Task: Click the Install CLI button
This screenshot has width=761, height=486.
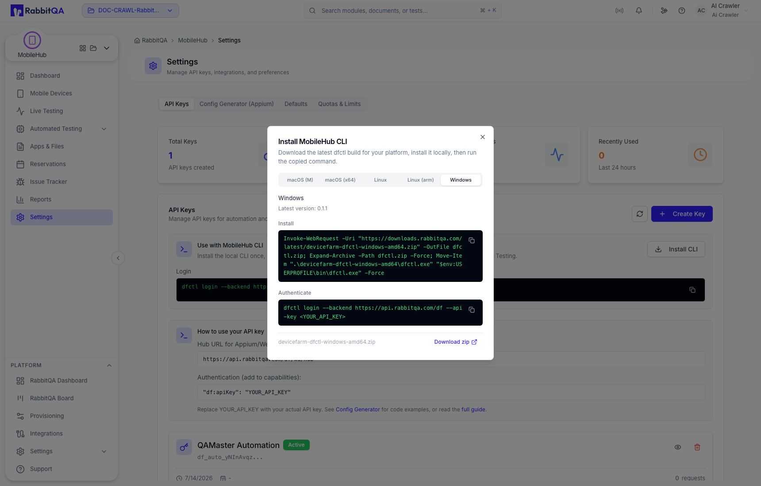Action: 676,249
